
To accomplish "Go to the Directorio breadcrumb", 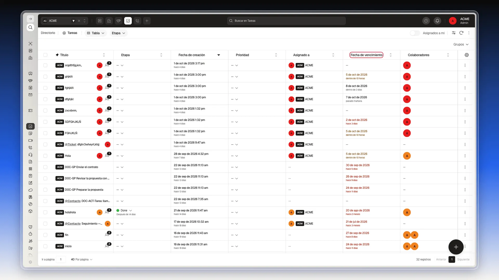I will pyautogui.click(x=48, y=33).
